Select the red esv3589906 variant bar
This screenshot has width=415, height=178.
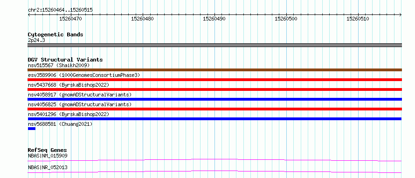click(214, 80)
